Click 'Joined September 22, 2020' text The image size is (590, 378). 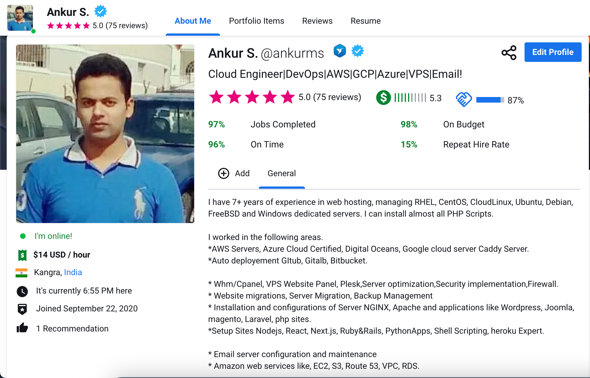pyautogui.click(x=87, y=309)
